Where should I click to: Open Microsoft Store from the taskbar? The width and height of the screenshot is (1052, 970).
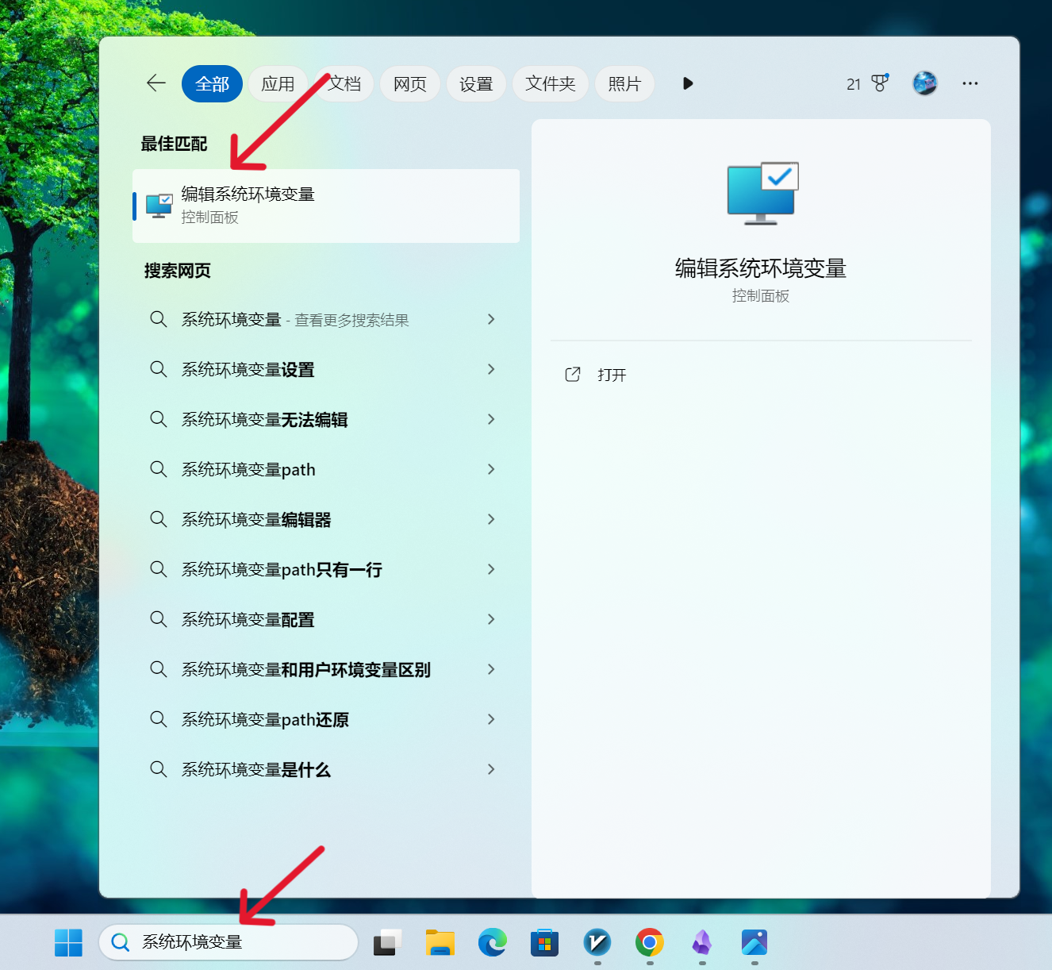click(x=544, y=942)
